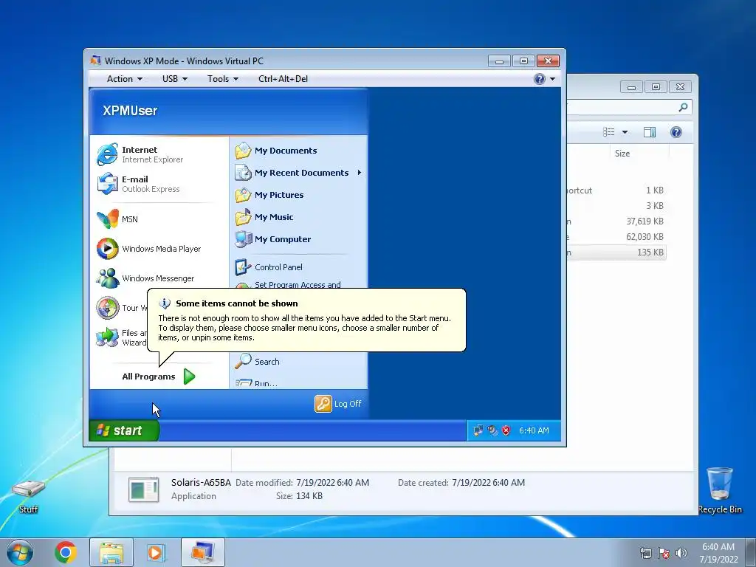756x567 pixels.
Task: Select the file row sized 62,030 KB
Action: pyautogui.click(x=616, y=237)
